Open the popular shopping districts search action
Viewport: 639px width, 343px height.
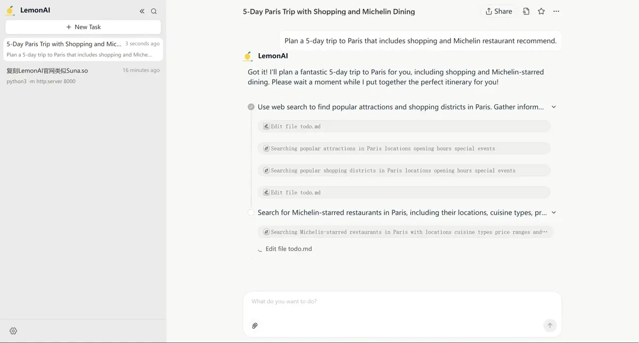(404, 170)
